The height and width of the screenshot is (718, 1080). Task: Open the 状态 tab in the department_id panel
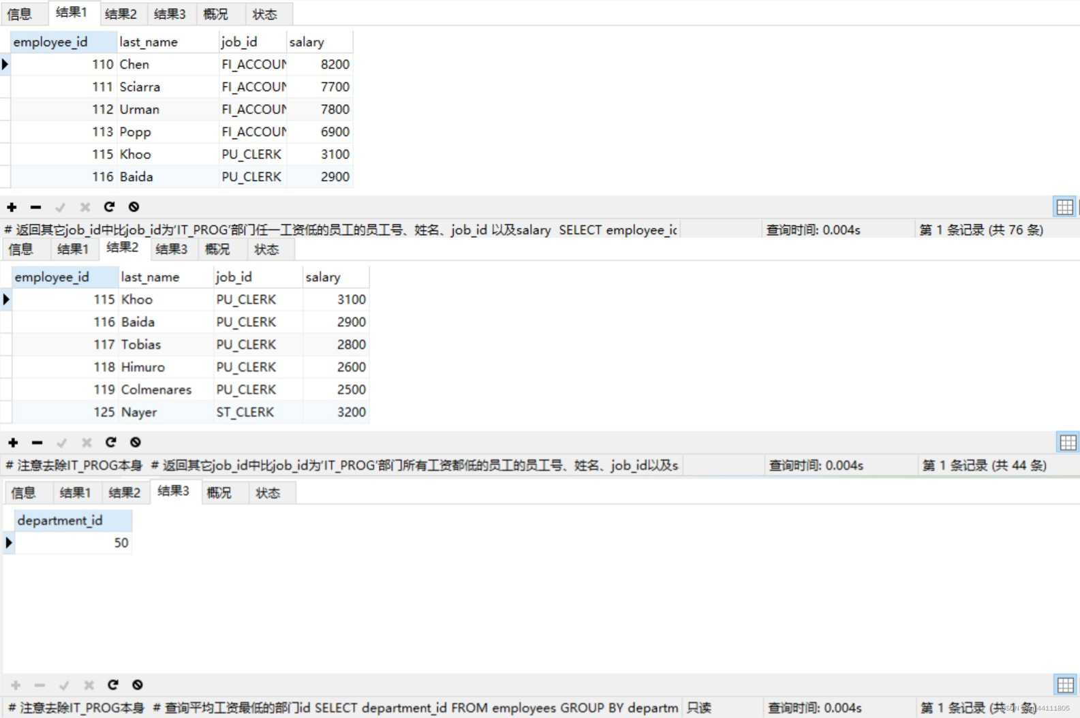(268, 493)
